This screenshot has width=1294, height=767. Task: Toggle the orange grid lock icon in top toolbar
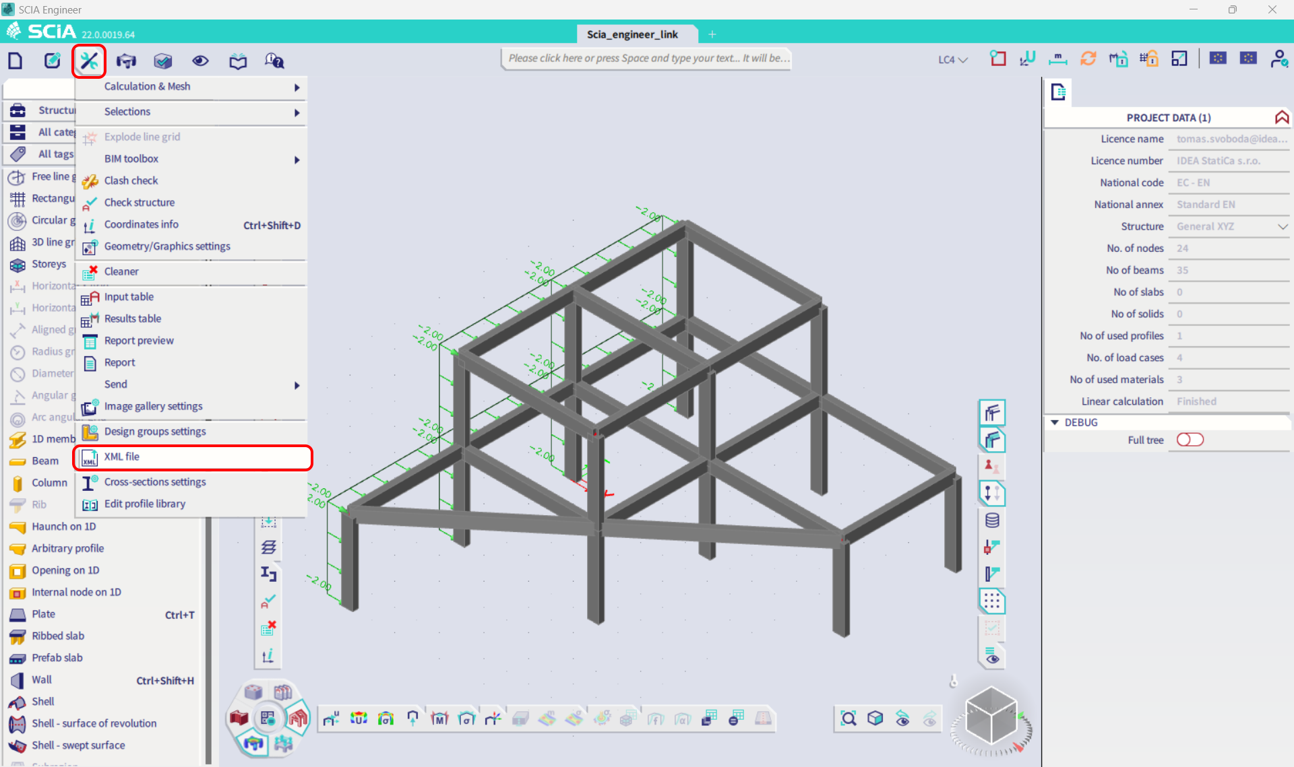point(1148,59)
